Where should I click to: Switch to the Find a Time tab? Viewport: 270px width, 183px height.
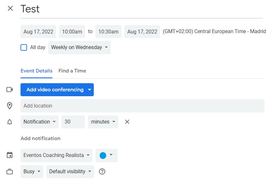point(72,71)
